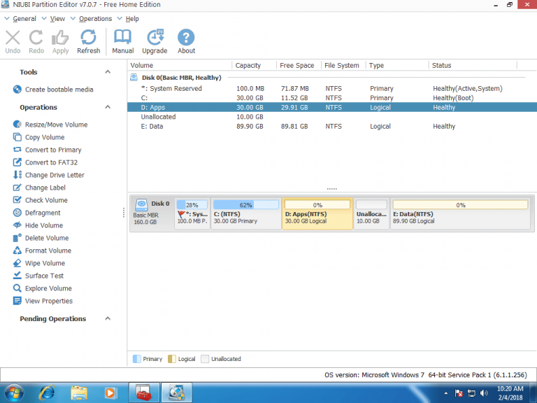Run Check Volume

(x=40, y=200)
